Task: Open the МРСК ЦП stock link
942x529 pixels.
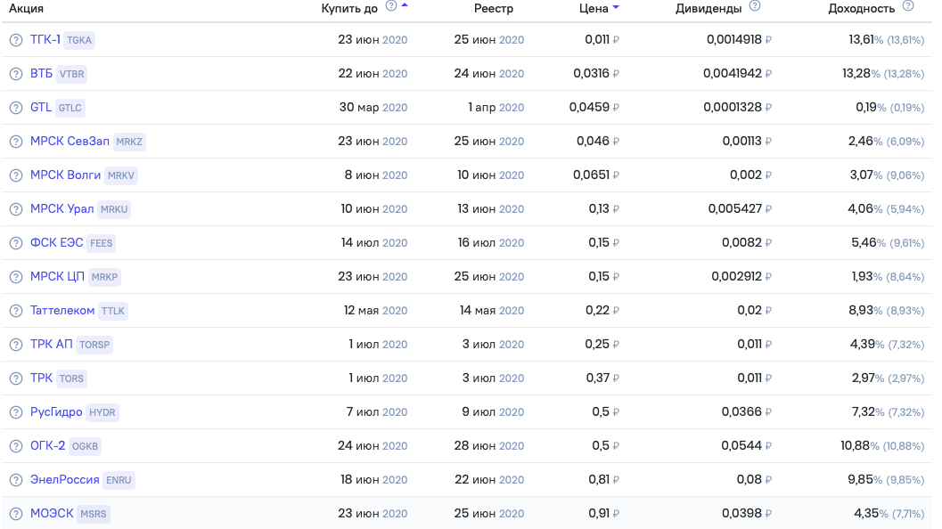Action: click(57, 276)
